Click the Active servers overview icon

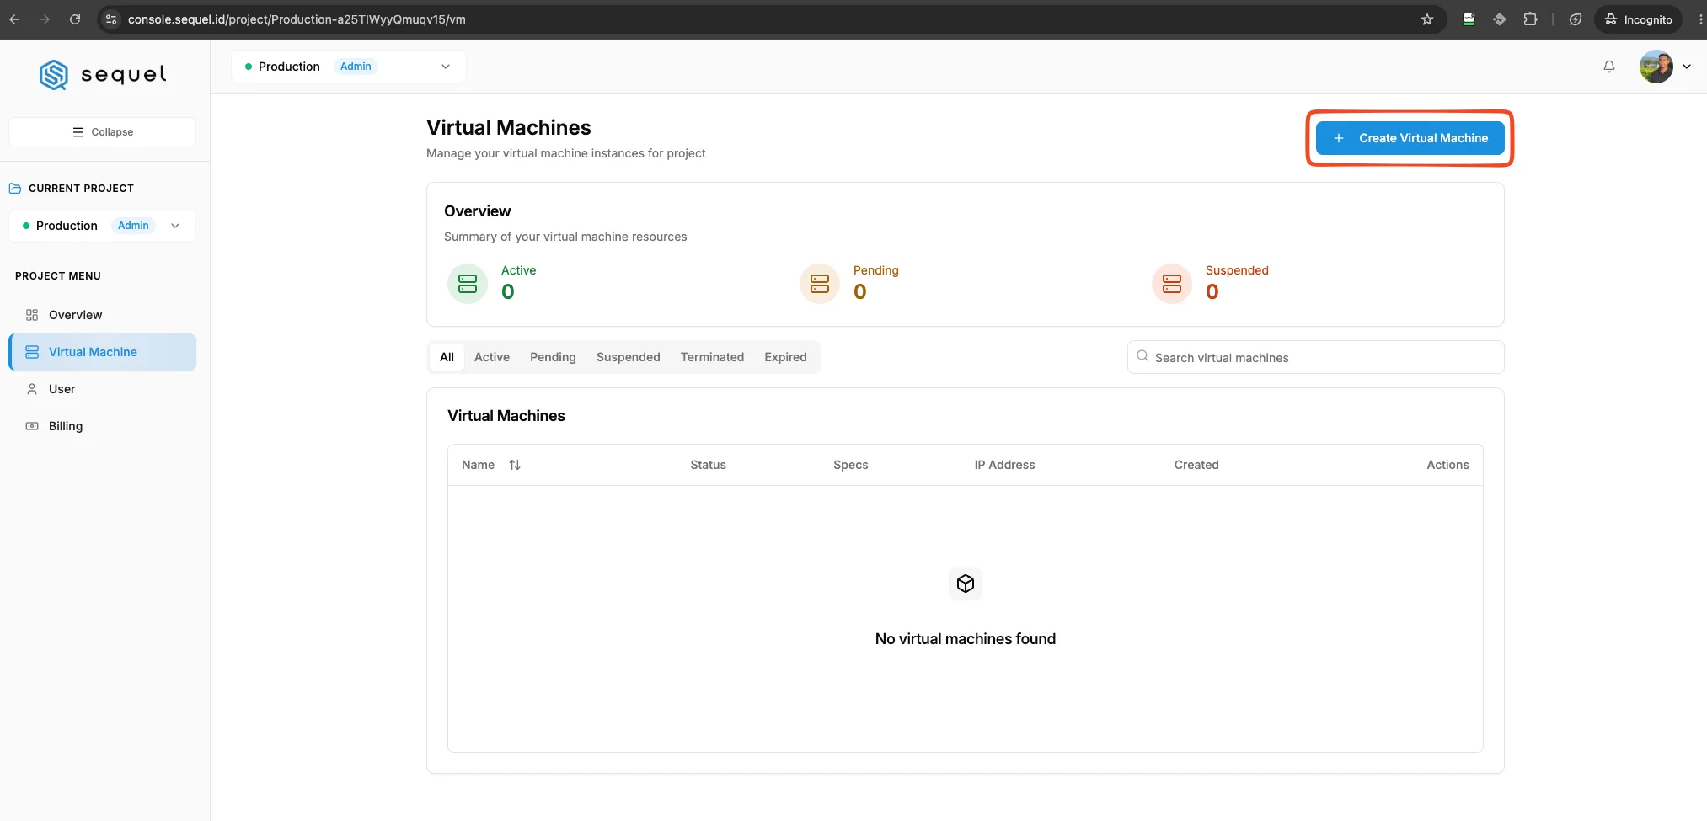[x=468, y=284]
